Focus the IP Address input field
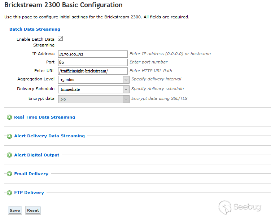 (x=93, y=54)
